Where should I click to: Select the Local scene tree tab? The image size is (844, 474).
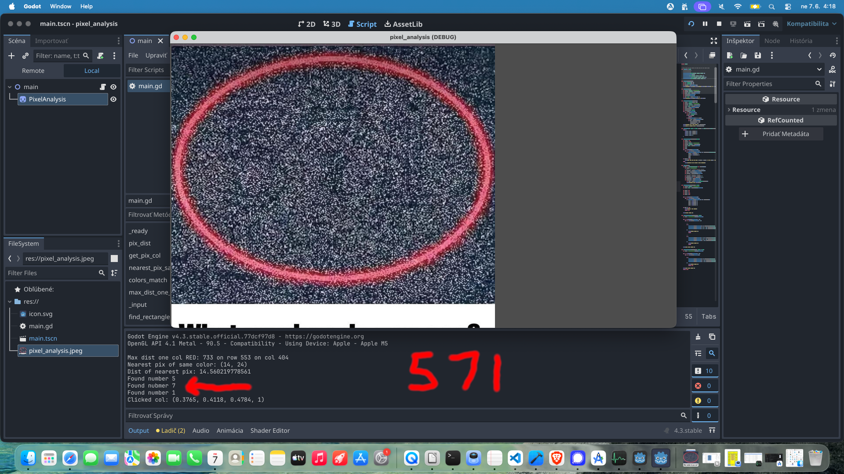click(92, 71)
